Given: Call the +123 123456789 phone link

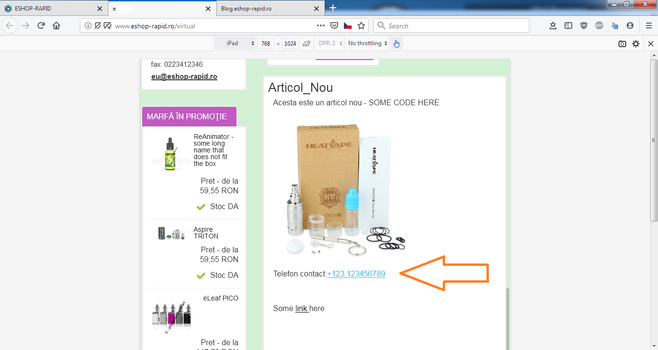Looking at the screenshot, I should 356,274.
